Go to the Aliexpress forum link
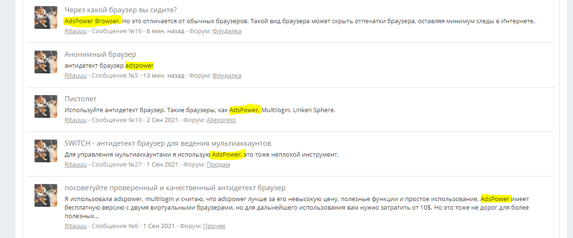Image resolution: width=573 pixels, height=238 pixels. (x=221, y=120)
